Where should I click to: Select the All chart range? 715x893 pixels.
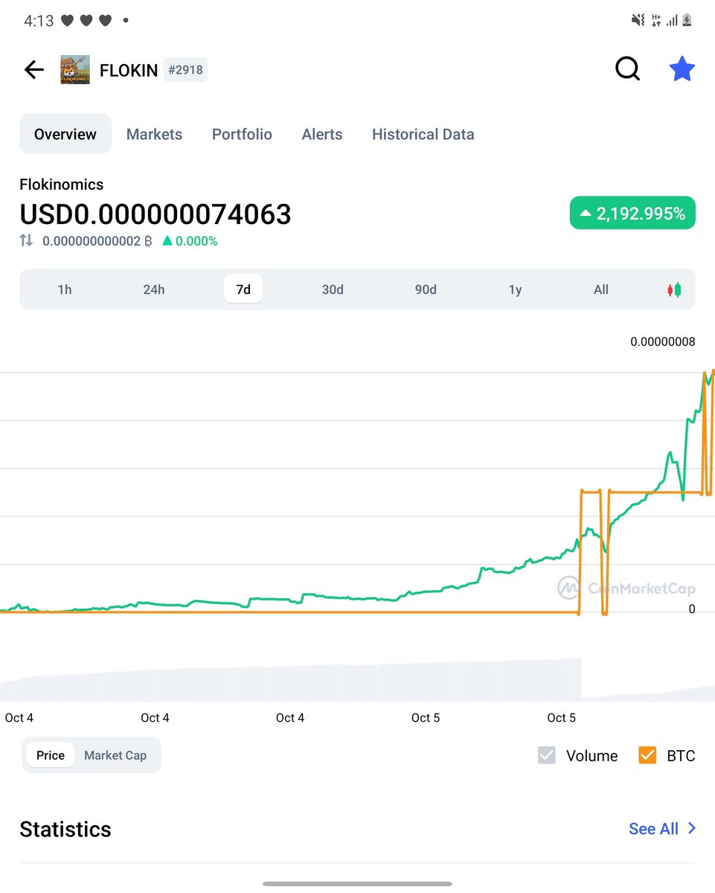[601, 289]
